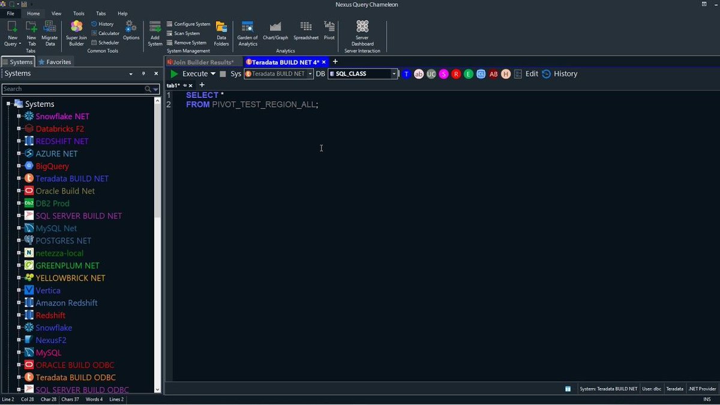Screen dimensions: 720x405
Task: Open Garden of Analytics
Action: 247,33
